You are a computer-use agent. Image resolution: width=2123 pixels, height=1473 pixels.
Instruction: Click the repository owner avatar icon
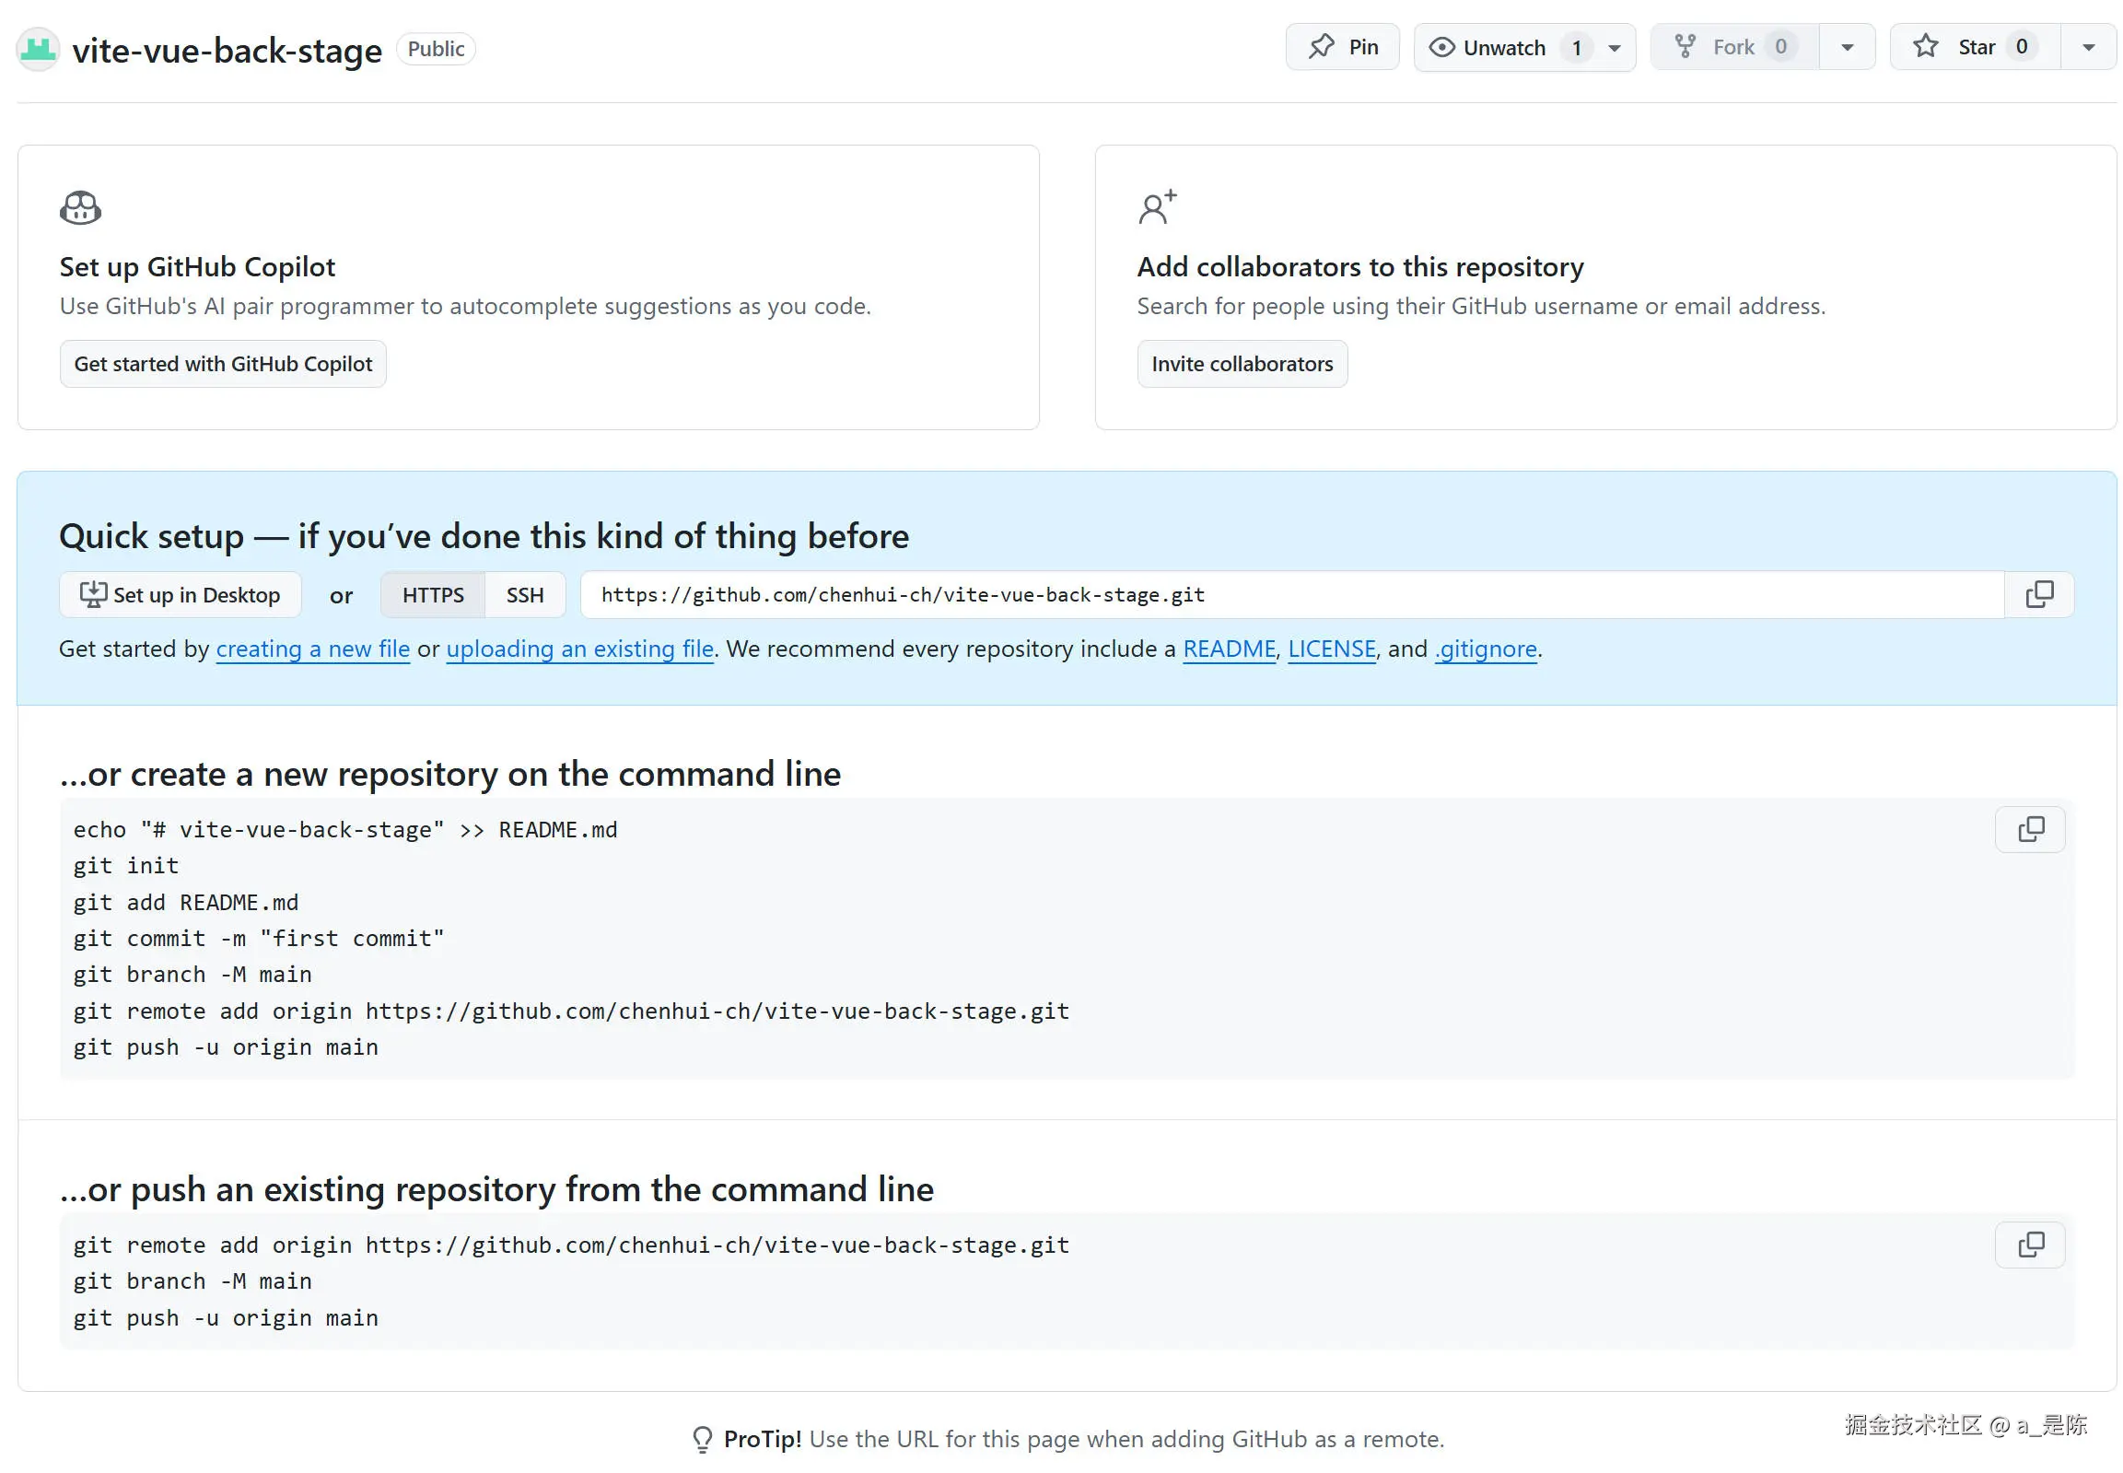pyautogui.click(x=38, y=50)
